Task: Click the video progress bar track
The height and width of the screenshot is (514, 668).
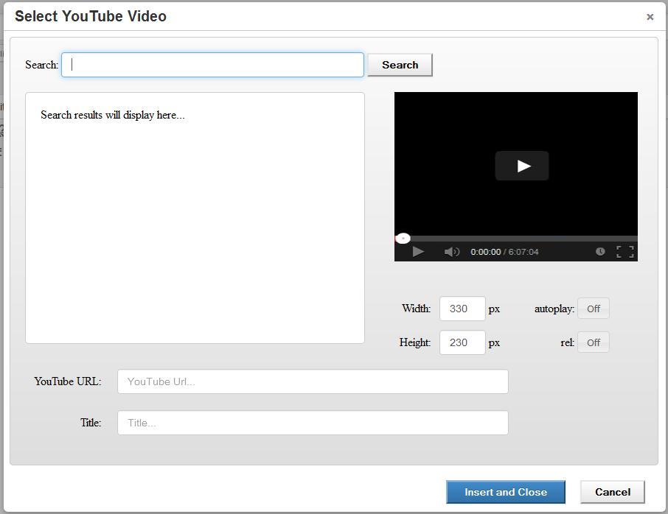Action: pyautogui.click(x=516, y=239)
